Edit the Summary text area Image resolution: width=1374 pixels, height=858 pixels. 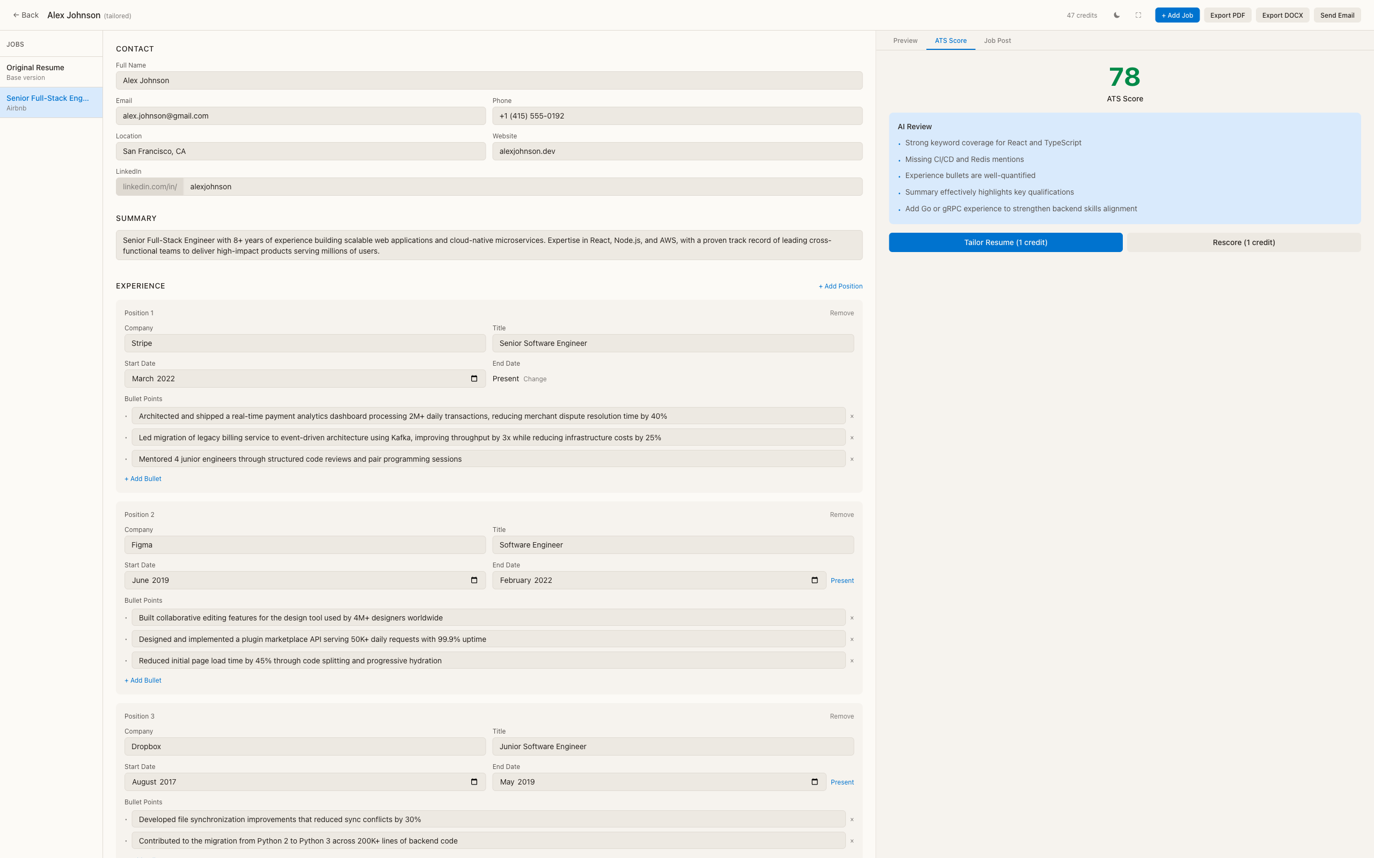489,245
